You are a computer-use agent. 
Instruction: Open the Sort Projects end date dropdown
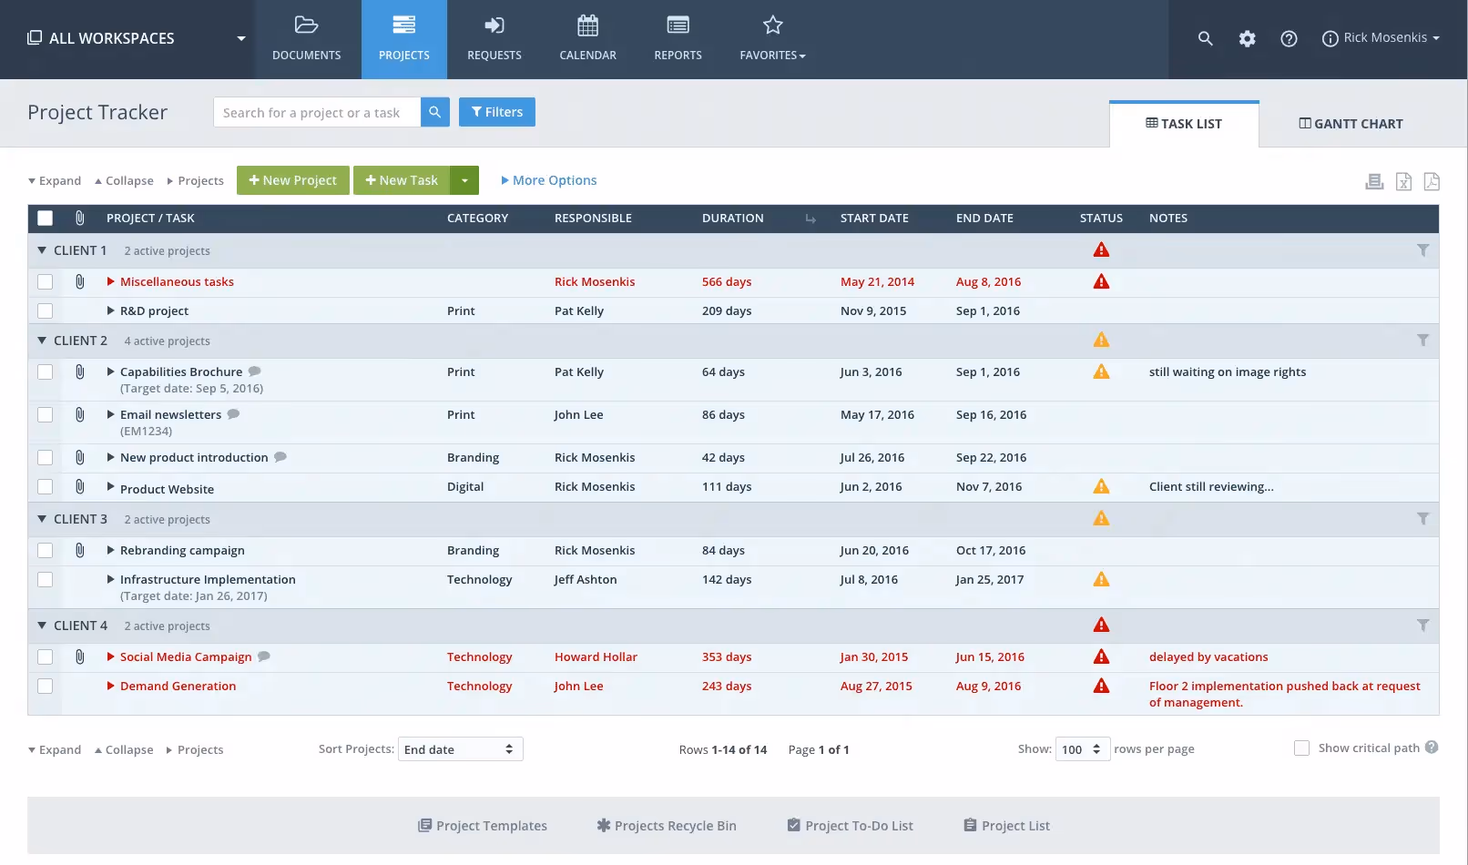(460, 748)
